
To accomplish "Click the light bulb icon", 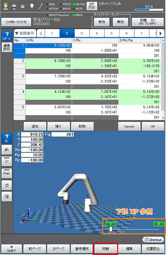I will 32,6.
